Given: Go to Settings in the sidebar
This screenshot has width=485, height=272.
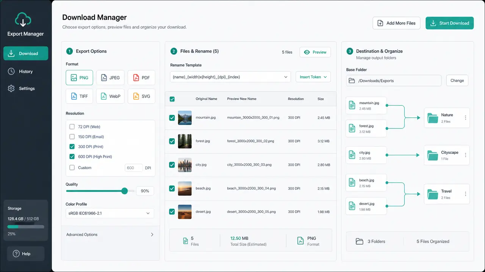Looking at the screenshot, I should [x=26, y=88].
